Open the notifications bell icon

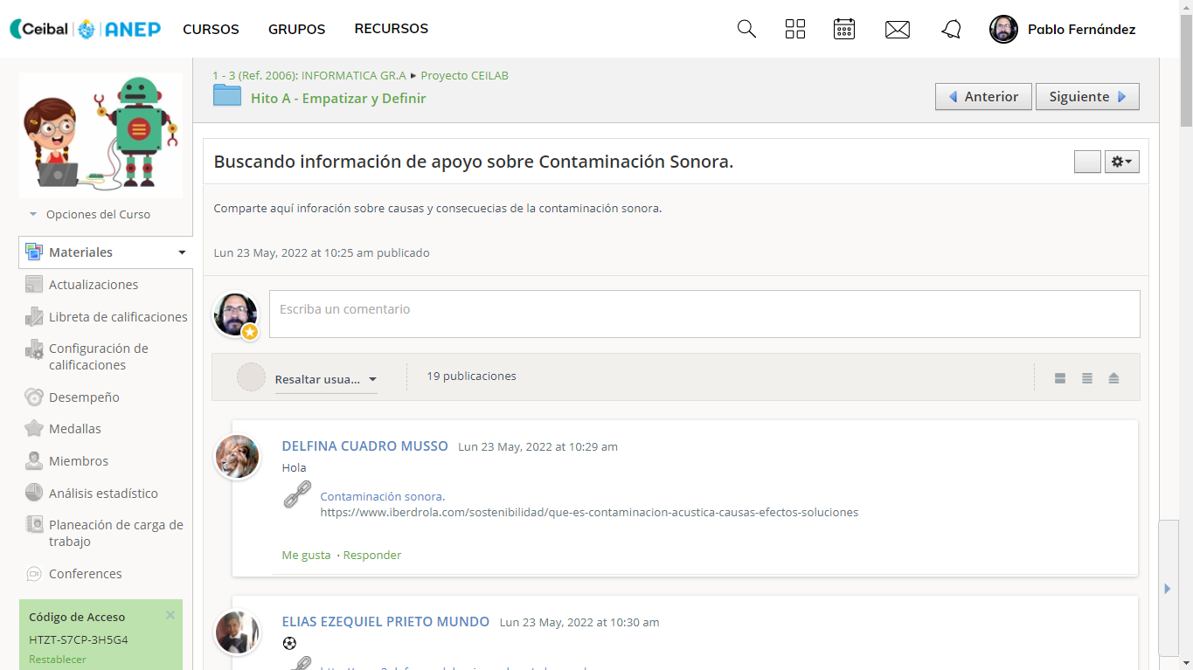951,30
